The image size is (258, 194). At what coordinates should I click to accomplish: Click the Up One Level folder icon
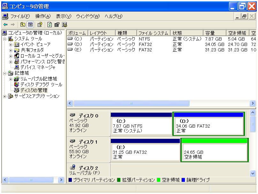(x=23, y=25)
